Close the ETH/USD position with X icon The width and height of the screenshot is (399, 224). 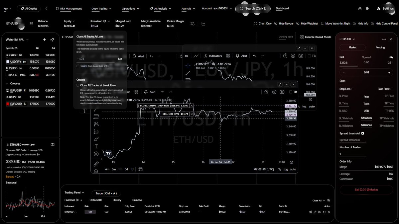[329, 212]
